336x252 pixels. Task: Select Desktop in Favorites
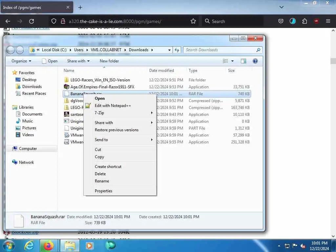pos(26,80)
